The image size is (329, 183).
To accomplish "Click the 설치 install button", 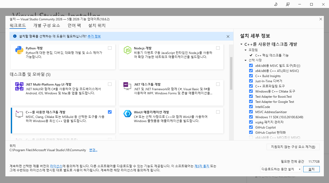I will click(x=311, y=169).
